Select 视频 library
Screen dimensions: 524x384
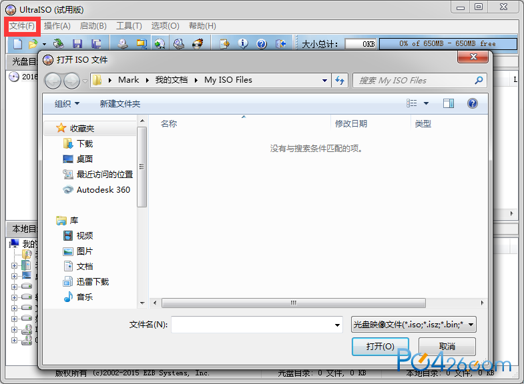(x=85, y=236)
